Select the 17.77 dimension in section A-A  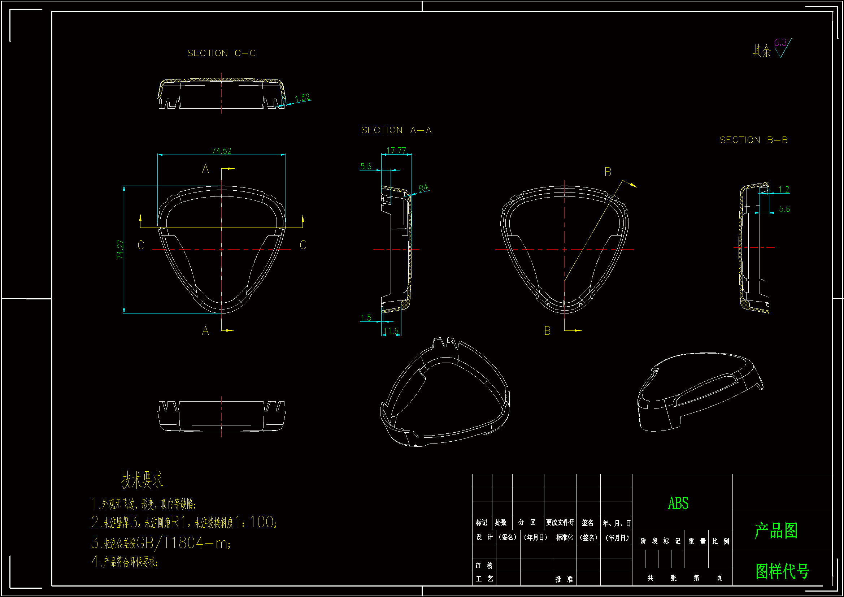396,151
